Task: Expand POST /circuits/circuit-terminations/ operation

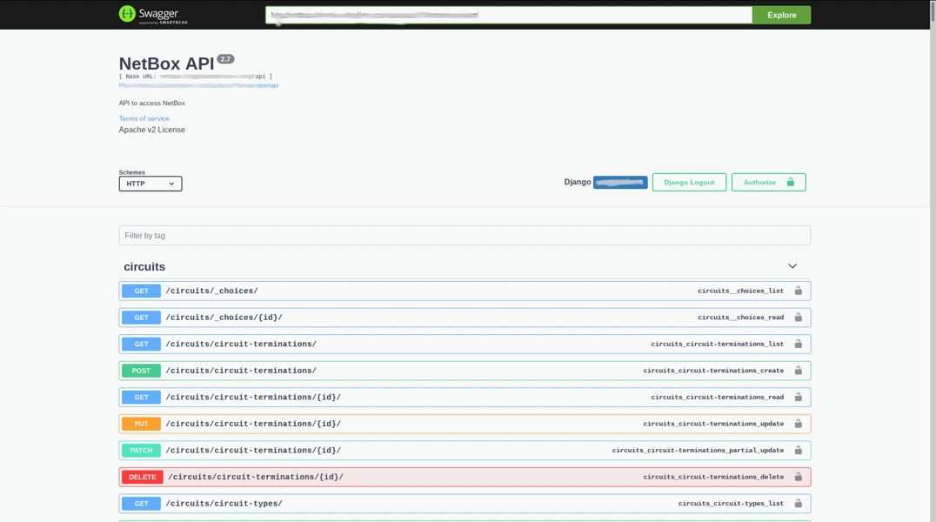Action: click(x=465, y=371)
